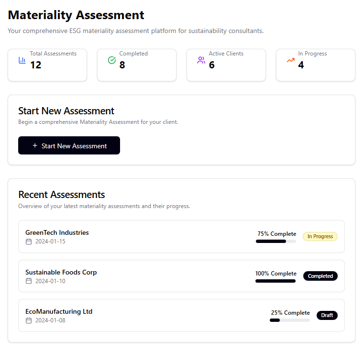
Task: Open the GreenTech Industries assessment
Action: coord(57,233)
